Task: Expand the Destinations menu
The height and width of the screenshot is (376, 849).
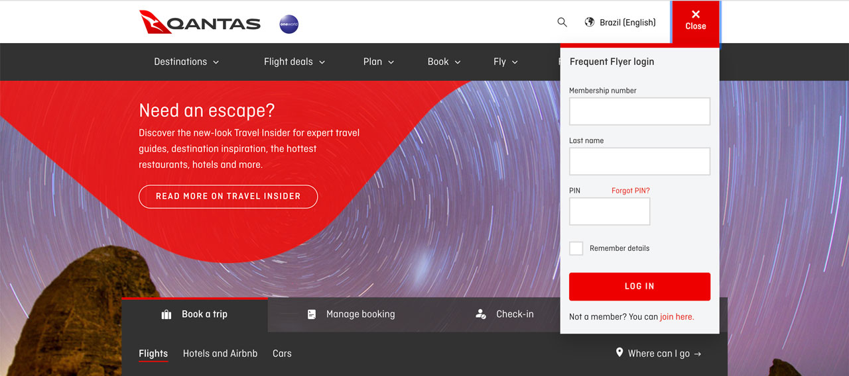Action: click(186, 62)
